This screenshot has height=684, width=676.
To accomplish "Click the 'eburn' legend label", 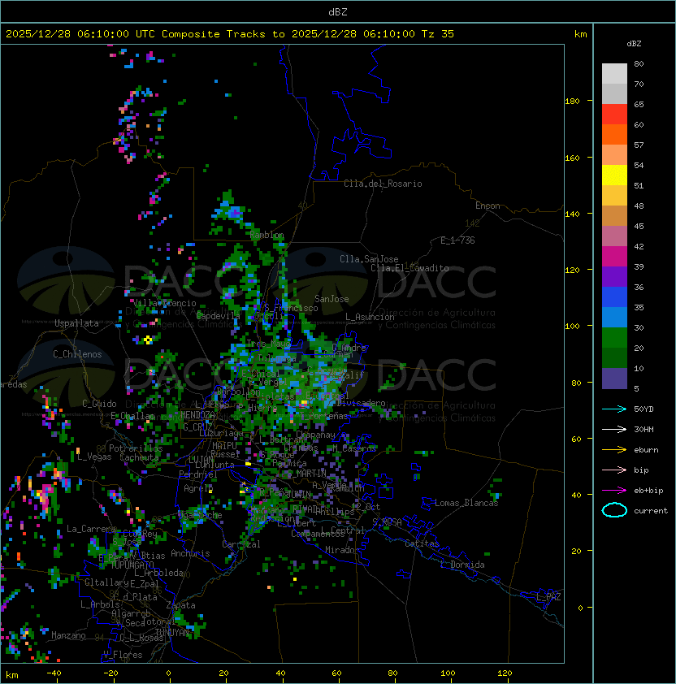I will click(x=646, y=450).
